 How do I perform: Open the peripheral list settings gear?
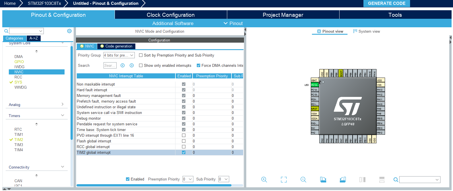[x=69, y=31]
